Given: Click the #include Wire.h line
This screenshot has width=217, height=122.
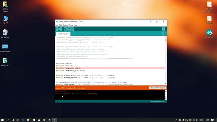Looking at the screenshot, I should (64, 66).
